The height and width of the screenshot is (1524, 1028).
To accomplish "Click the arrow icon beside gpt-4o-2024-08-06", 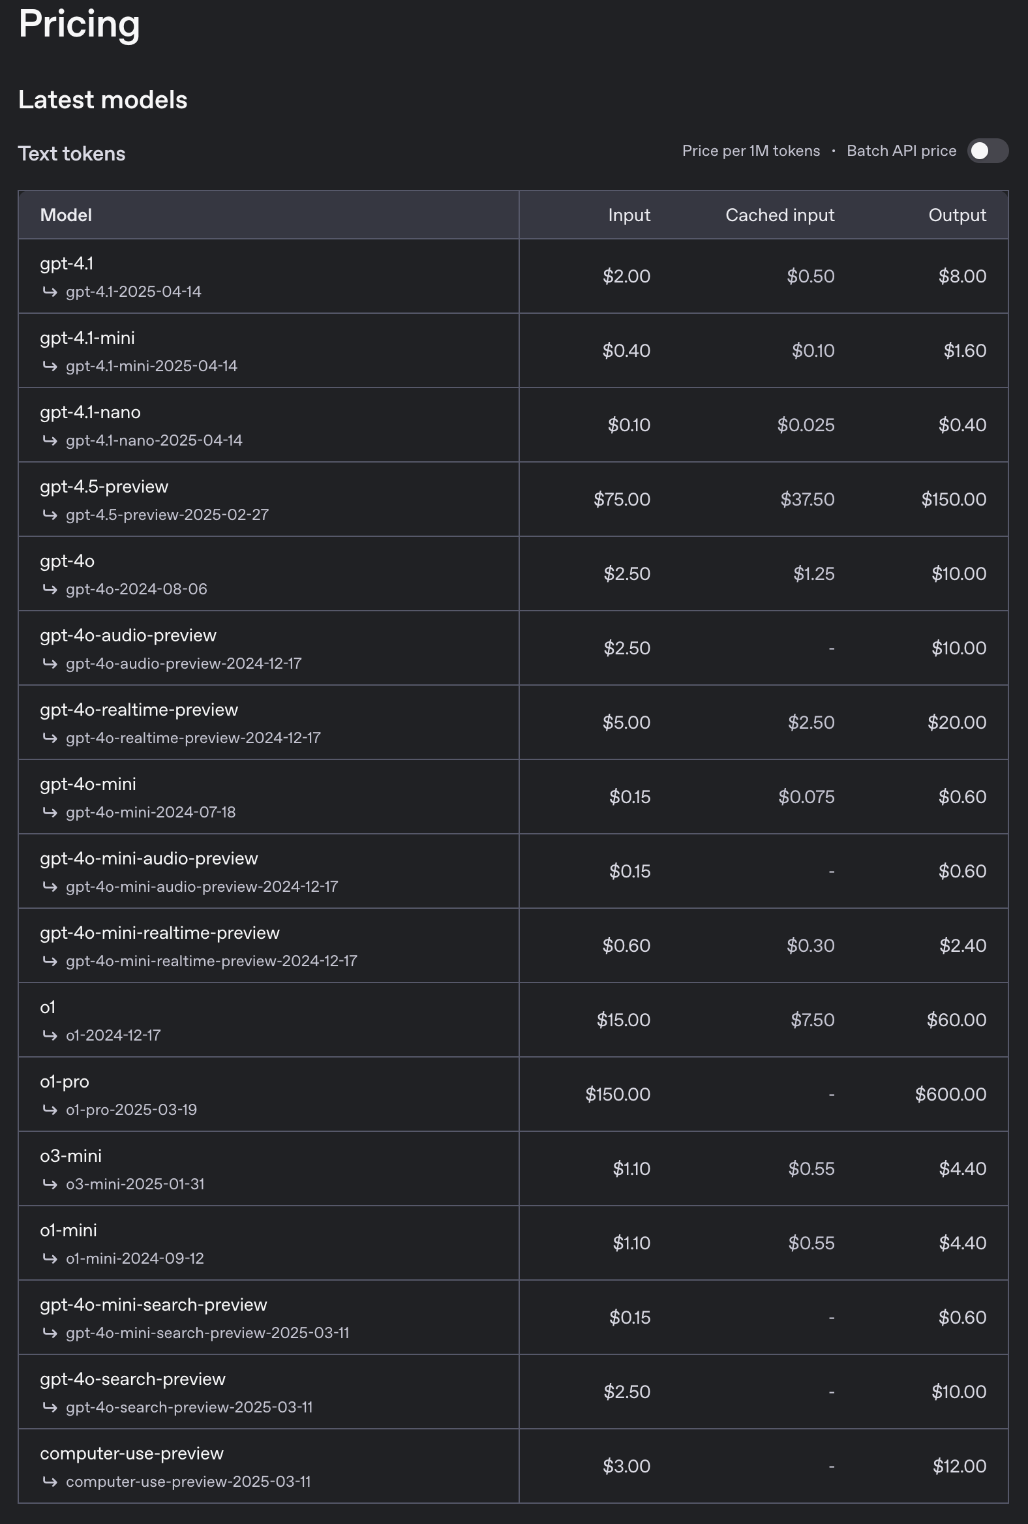I will (50, 589).
